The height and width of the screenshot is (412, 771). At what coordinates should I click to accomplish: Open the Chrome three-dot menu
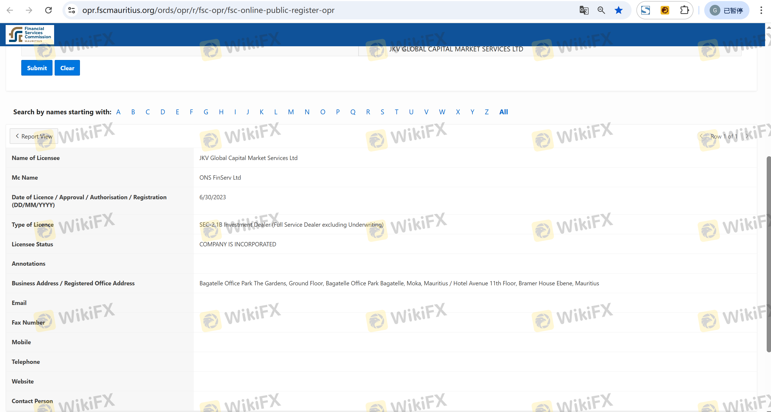(x=761, y=10)
